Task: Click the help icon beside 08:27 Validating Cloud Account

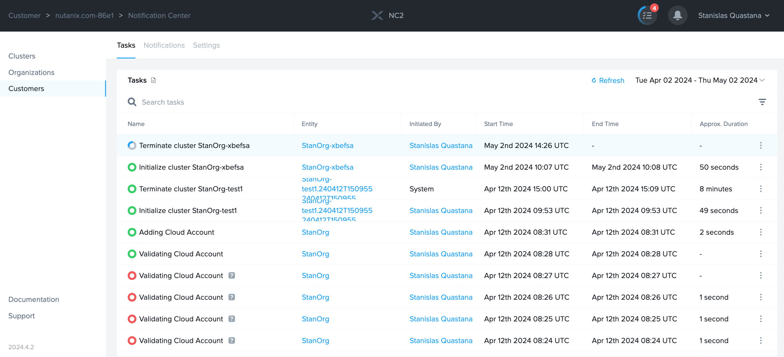Action: pos(232,275)
